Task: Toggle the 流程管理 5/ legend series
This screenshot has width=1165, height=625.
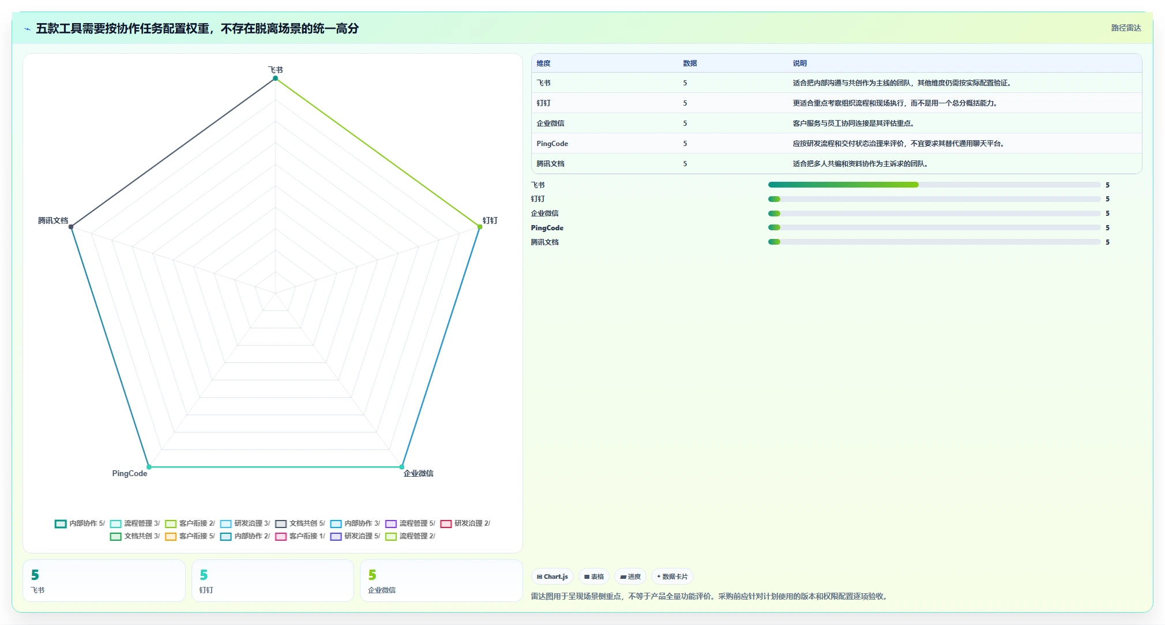Action: (x=410, y=523)
